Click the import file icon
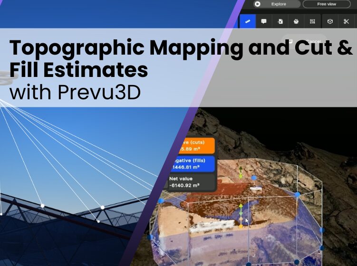Image resolution: width=357 pixels, height=266 pixels. click(280, 21)
